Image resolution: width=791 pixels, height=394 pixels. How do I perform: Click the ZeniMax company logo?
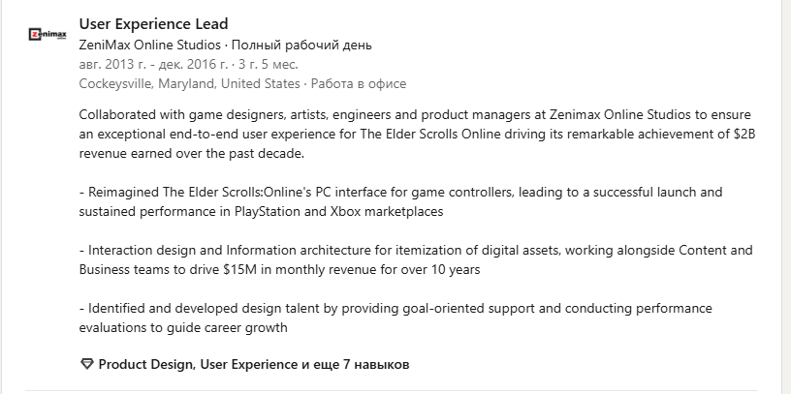coord(47,35)
